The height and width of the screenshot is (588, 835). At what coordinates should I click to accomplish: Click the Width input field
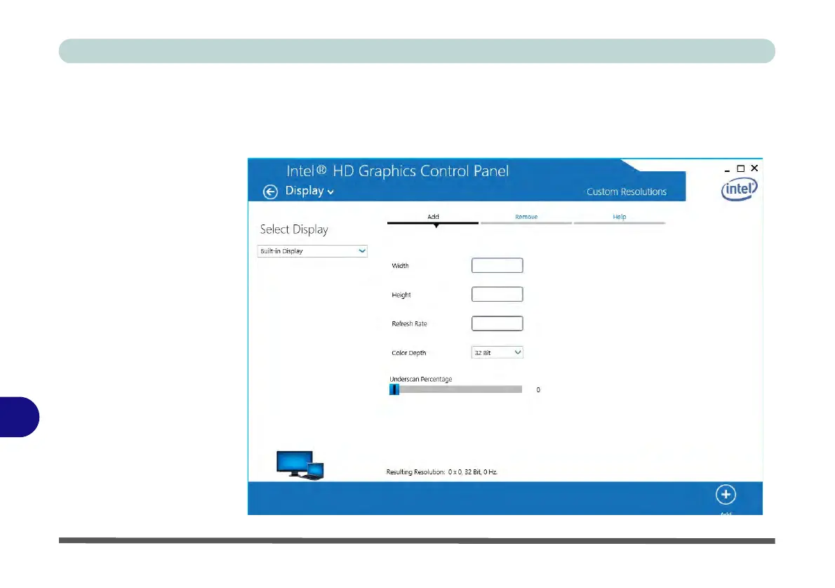tap(497, 265)
